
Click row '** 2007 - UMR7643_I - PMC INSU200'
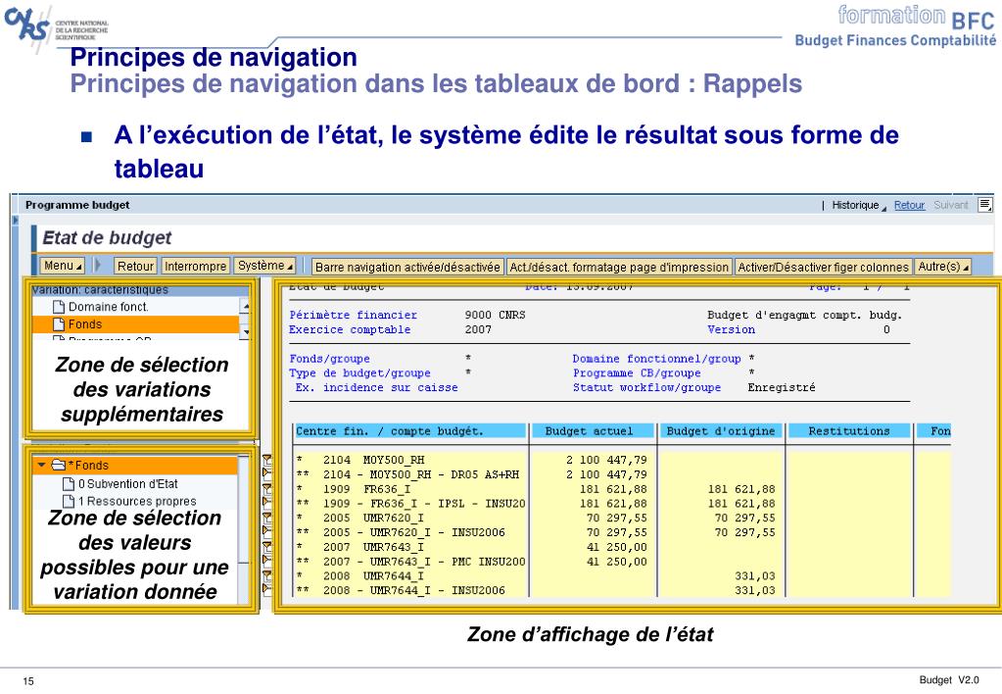411,562
